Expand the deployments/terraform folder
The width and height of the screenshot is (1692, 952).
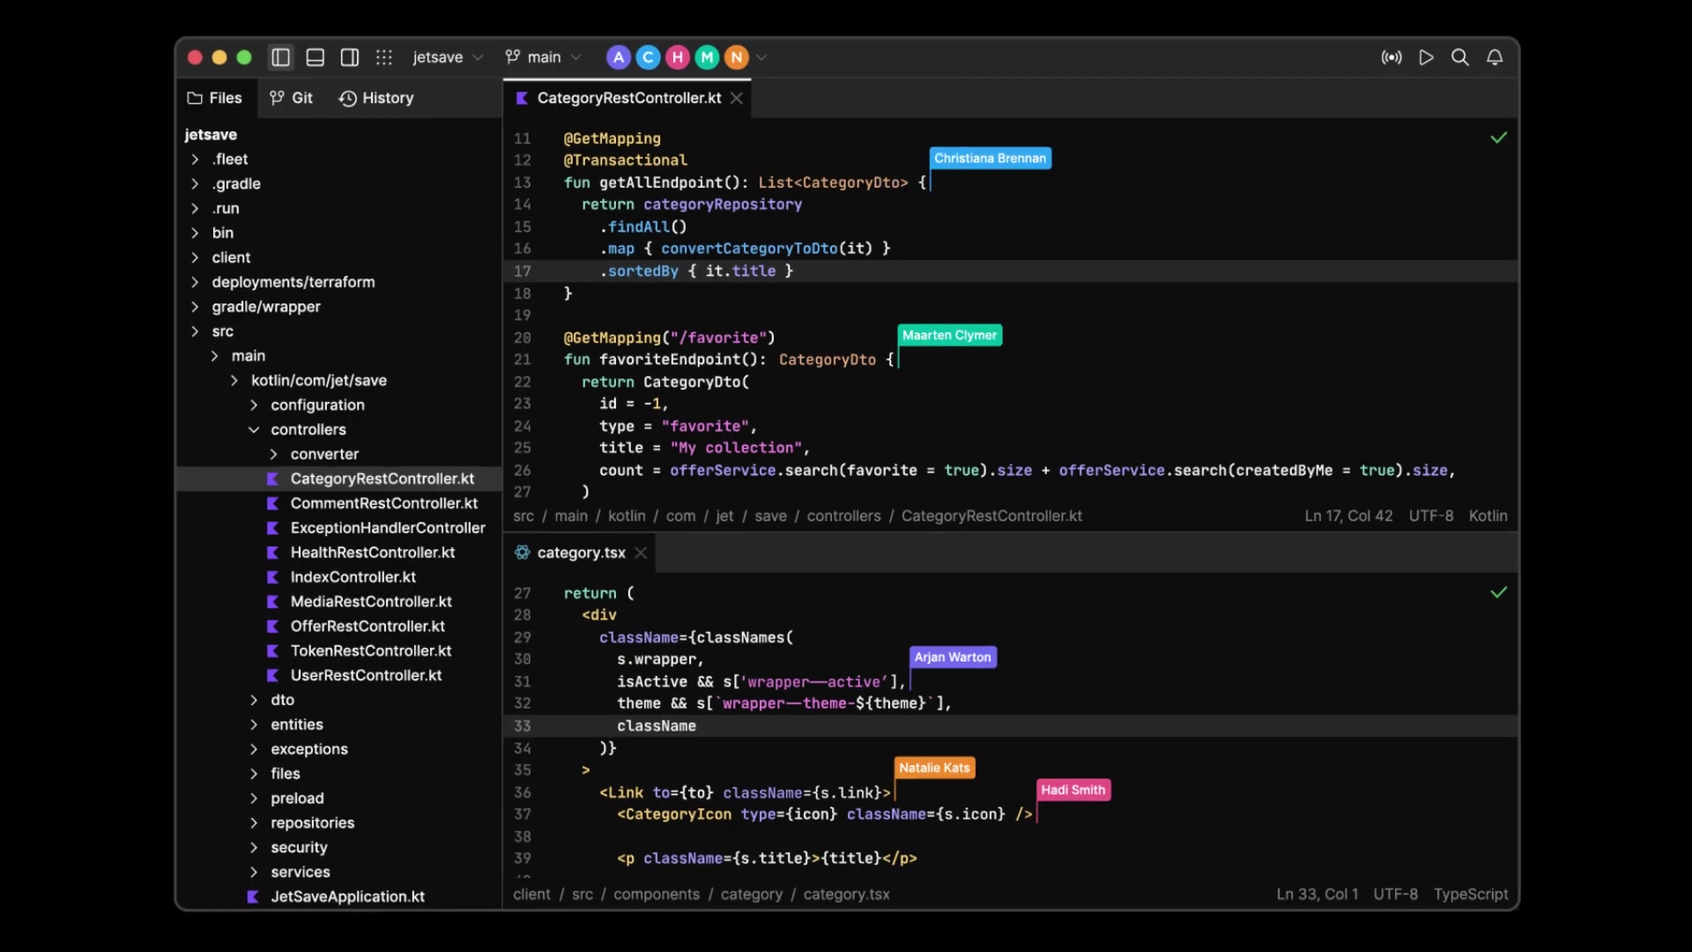pos(195,282)
